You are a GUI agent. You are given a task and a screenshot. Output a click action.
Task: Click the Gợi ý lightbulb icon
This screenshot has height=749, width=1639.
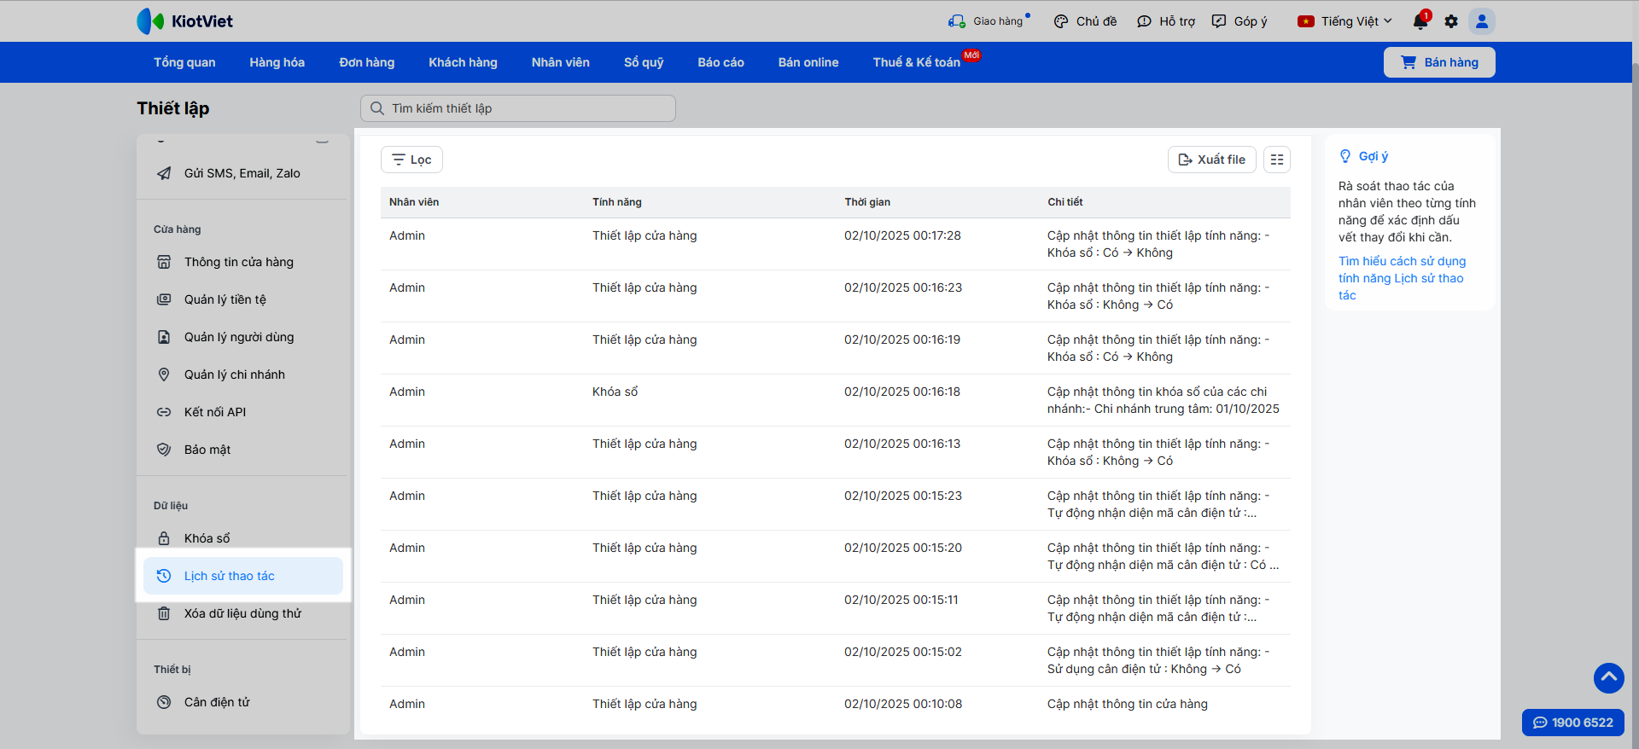point(1345,156)
